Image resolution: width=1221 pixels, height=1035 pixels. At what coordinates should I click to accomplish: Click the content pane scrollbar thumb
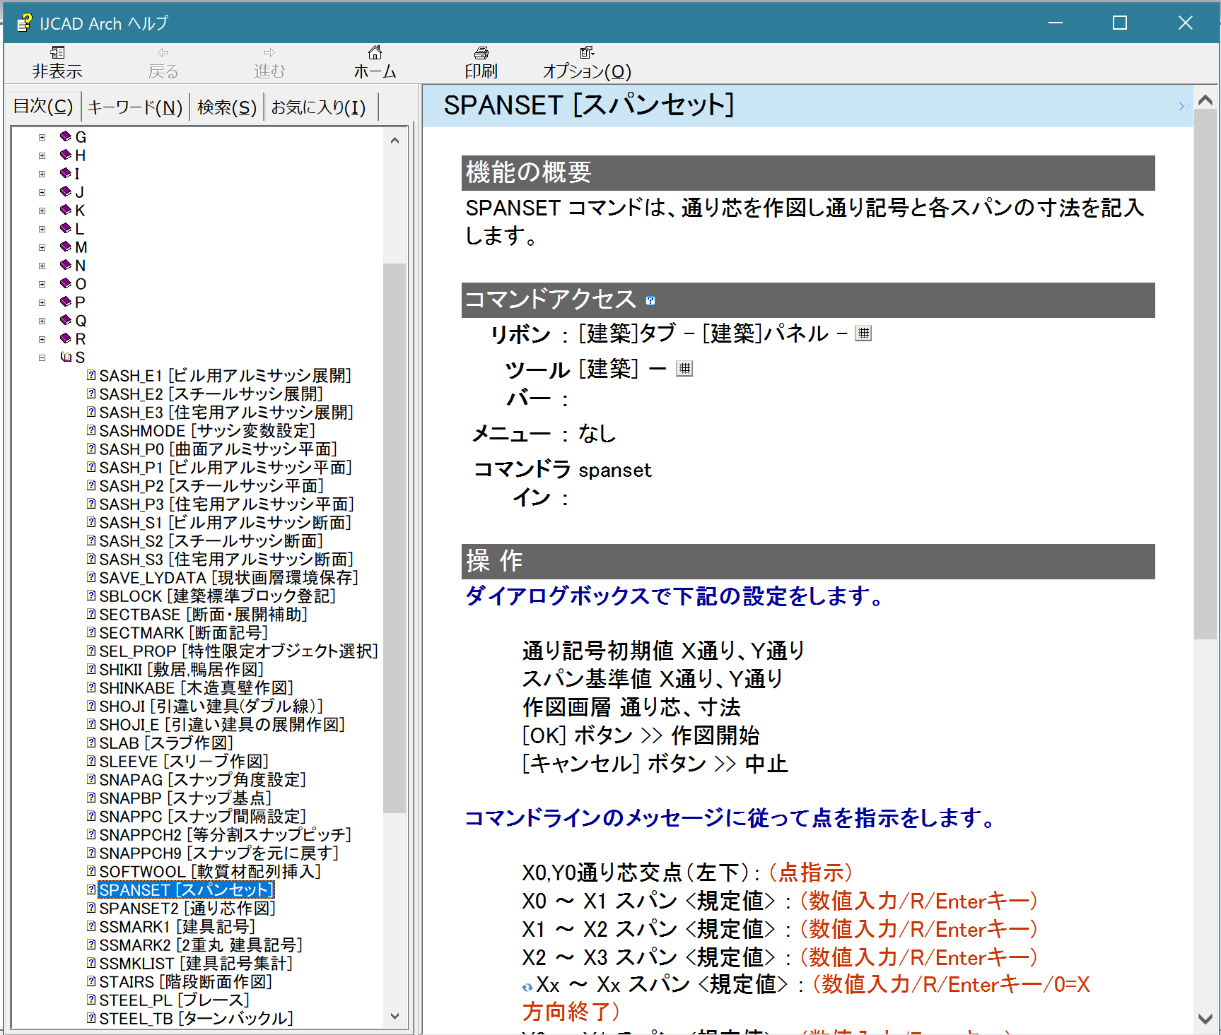pos(1205,374)
